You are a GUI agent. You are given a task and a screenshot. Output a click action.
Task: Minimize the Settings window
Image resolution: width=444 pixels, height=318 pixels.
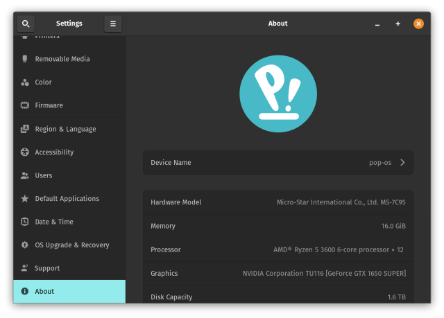[x=377, y=24]
